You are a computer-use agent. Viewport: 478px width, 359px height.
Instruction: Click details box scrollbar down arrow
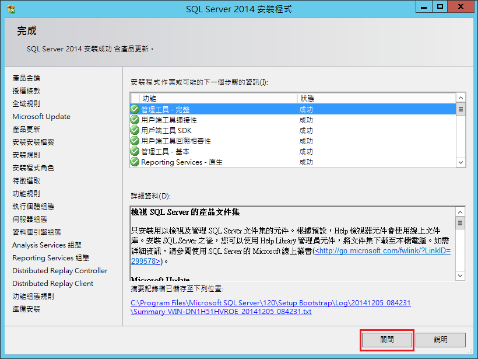[460, 276]
